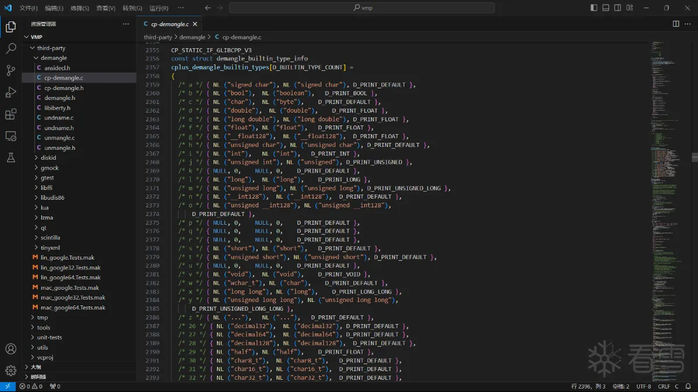This screenshot has width=698, height=392.
Task: Click the split editor right icon
Action: [x=676, y=24]
